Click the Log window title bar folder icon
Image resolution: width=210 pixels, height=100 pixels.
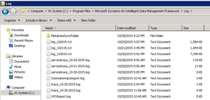click(x=3, y=4)
